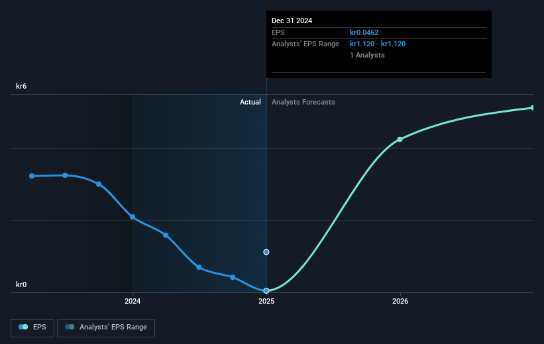Click the kr0.0462 EPS value in tooltip
Viewport: 544px width, 344px height.
364,32
